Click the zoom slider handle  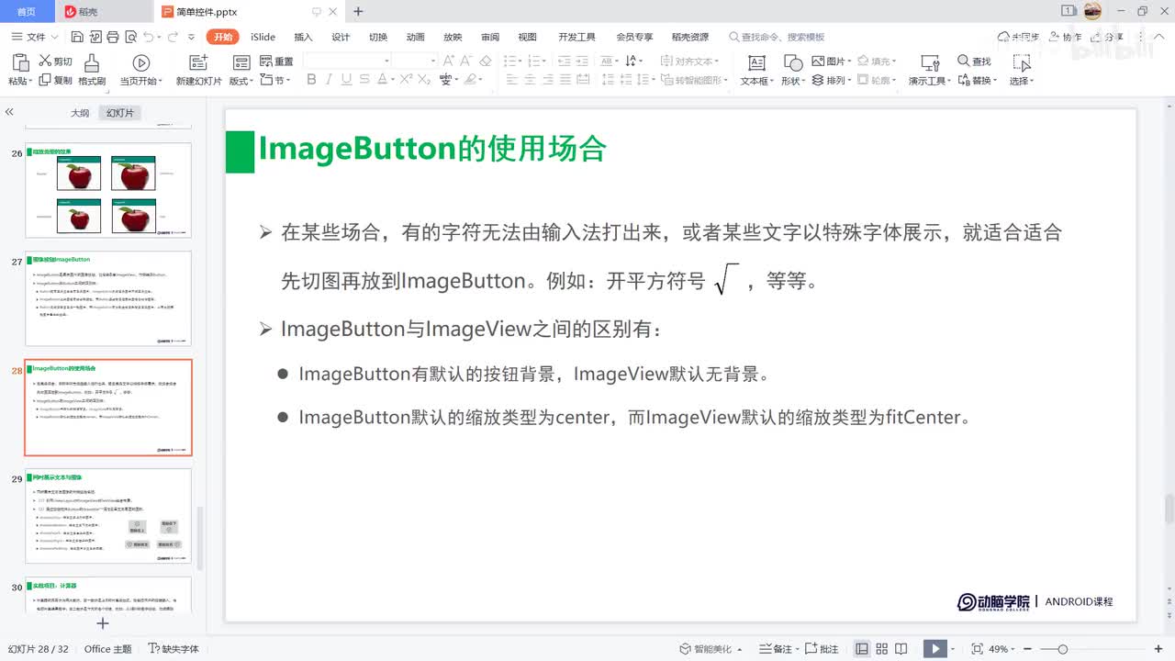tap(1062, 649)
